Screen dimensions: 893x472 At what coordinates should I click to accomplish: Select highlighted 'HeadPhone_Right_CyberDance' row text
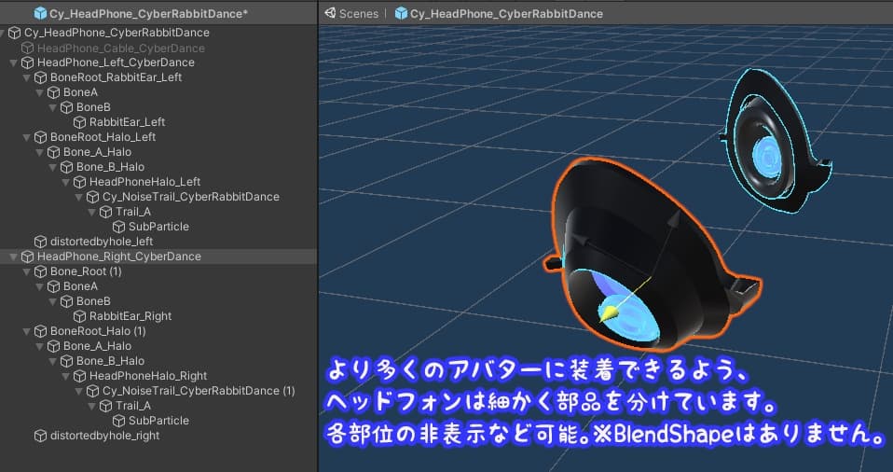119,257
